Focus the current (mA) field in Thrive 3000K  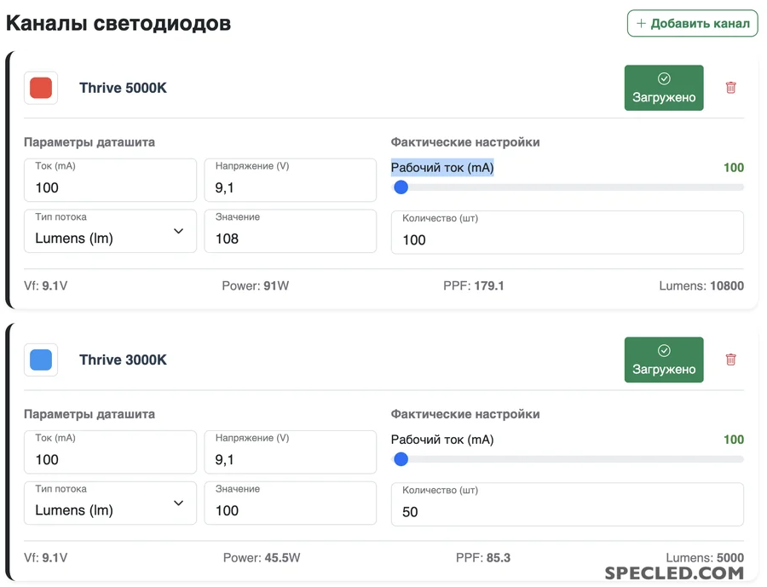[110, 452]
